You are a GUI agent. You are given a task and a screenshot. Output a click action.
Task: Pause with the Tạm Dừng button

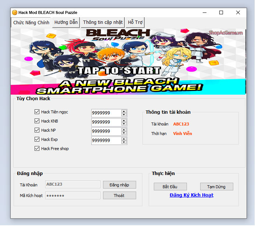click(x=216, y=187)
